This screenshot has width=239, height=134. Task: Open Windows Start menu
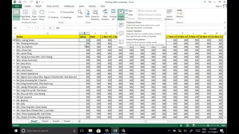click(16, 131)
